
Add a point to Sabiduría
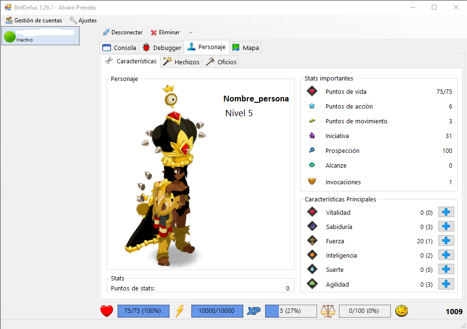pos(446,227)
